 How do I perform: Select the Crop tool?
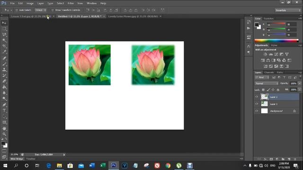pyautogui.click(x=4, y=46)
